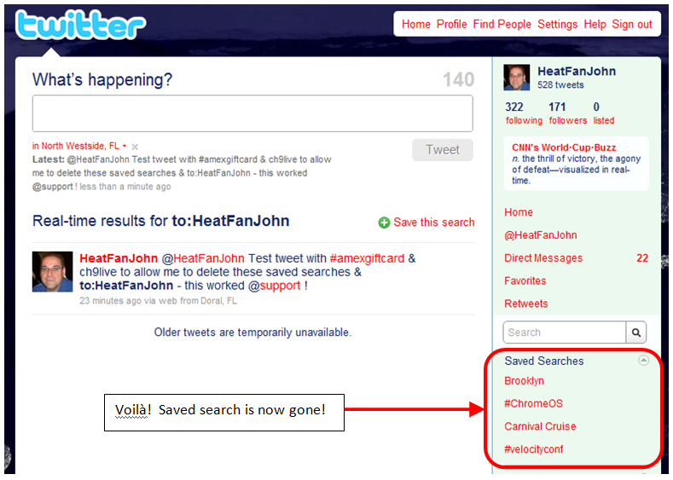Open Find People in top navigation
Viewport: 673px width, 480px height.
(502, 24)
